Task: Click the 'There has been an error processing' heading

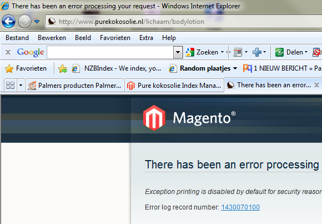Action: pyautogui.click(x=232, y=165)
